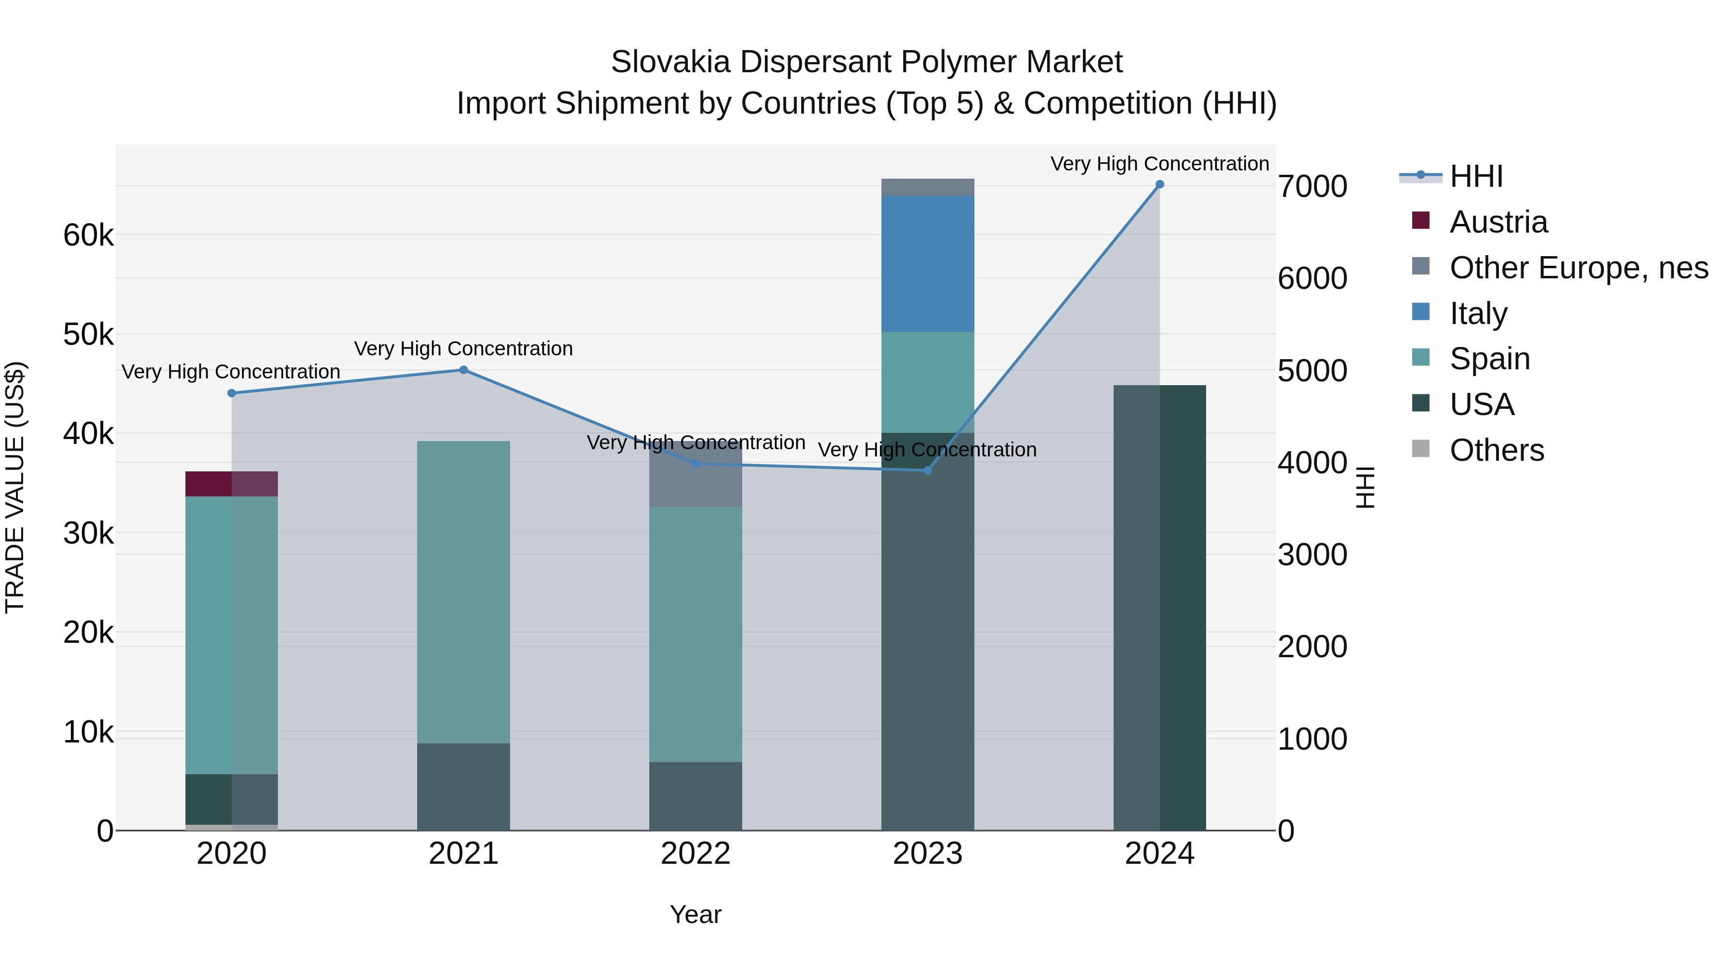Click the Year axis title

(696, 914)
